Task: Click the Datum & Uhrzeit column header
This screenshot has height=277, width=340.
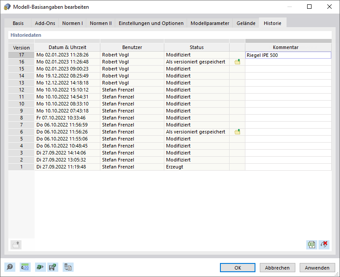Action: pyautogui.click(x=67, y=47)
